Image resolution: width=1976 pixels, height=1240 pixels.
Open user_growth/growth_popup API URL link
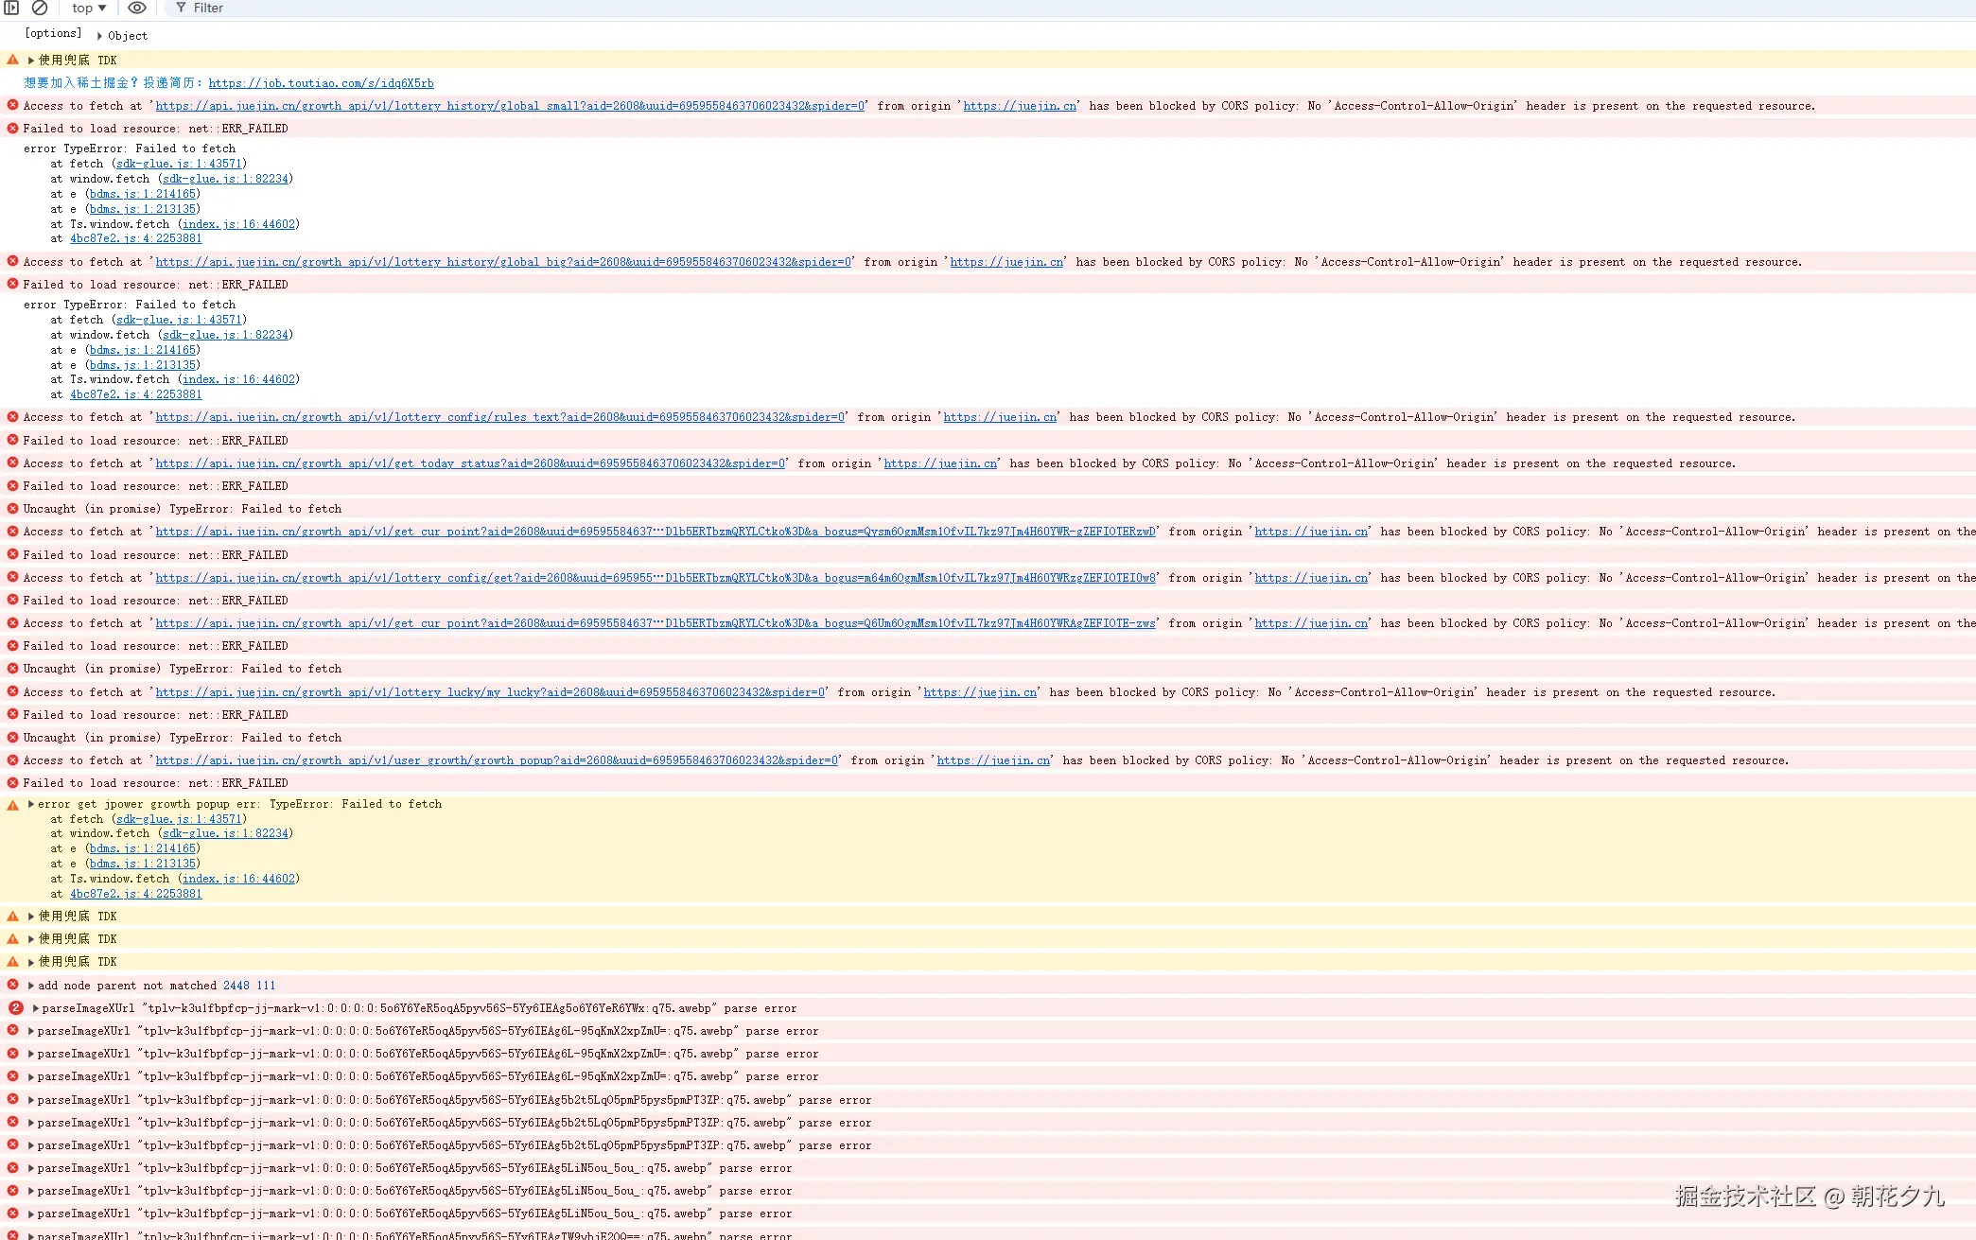point(497,760)
